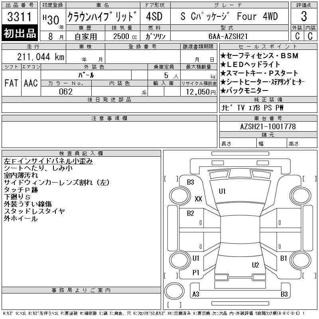The width and height of the screenshot is (319, 319).
Task: Click chassis number AZSH21-1001778
Action: tap(268, 126)
